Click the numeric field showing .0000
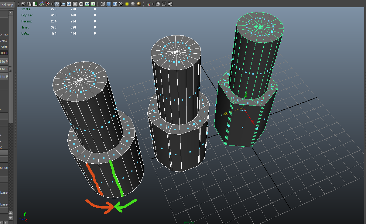Screen dimensions: 366x224 4,53
